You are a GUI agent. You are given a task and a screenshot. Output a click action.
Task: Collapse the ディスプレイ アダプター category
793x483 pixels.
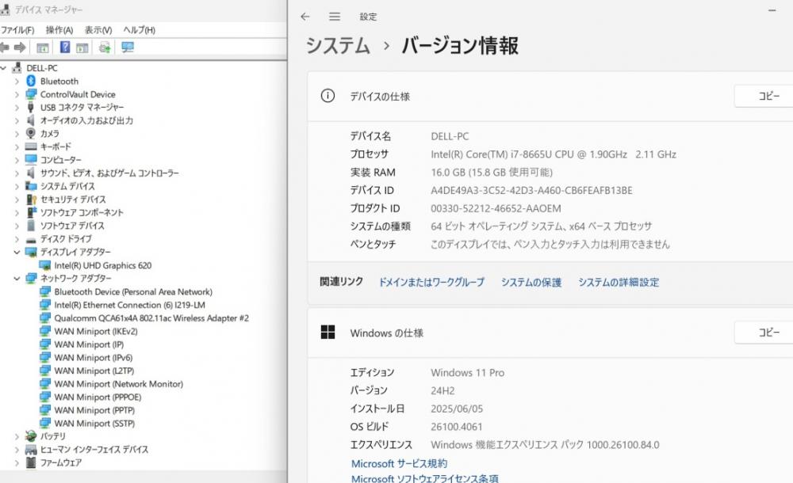pyautogui.click(x=17, y=252)
